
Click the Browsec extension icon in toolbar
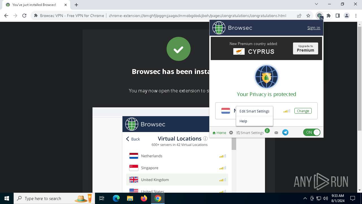[x=320, y=16]
